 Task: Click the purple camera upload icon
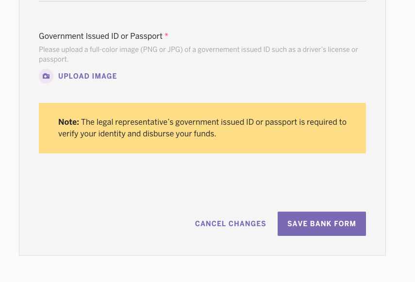[x=46, y=76]
